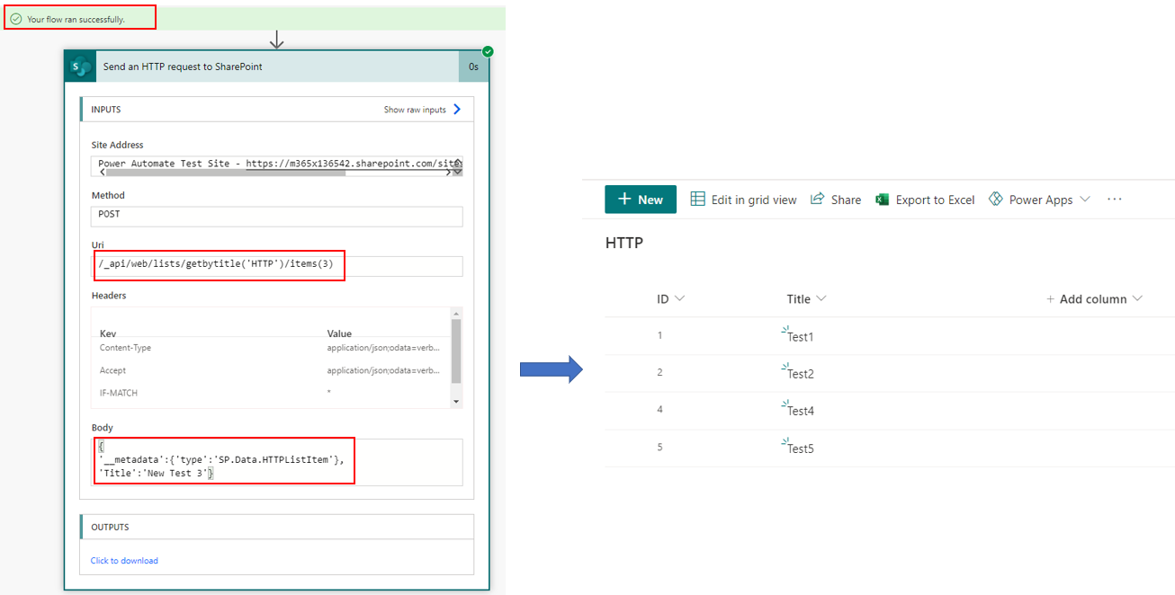1175x595 pixels.
Task: Open the Title column dropdown chevron
Action: [821, 298]
